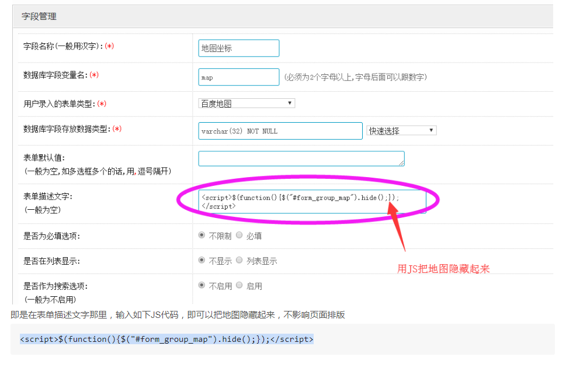Open the 百度地图 form type dropdown
This screenshot has width=573, height=367.
pyautogui.click(x=246, y=103)
